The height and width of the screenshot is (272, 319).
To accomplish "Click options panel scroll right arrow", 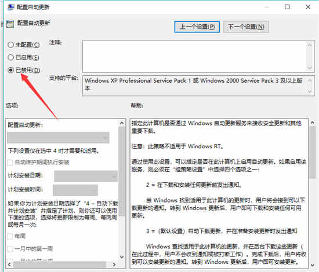I will 114,264.
